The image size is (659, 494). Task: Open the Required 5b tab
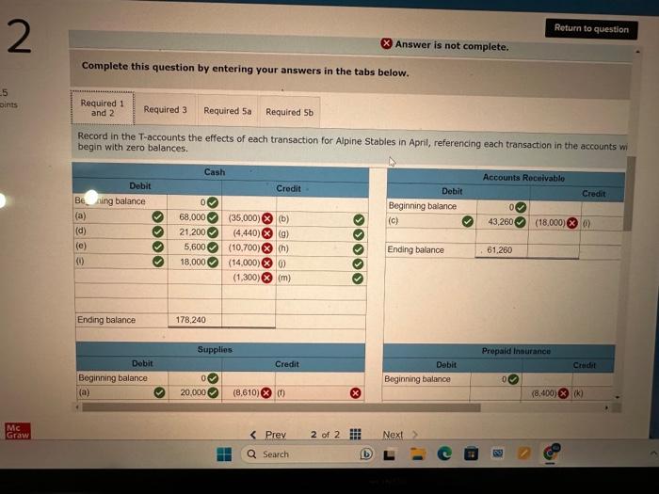289,112
